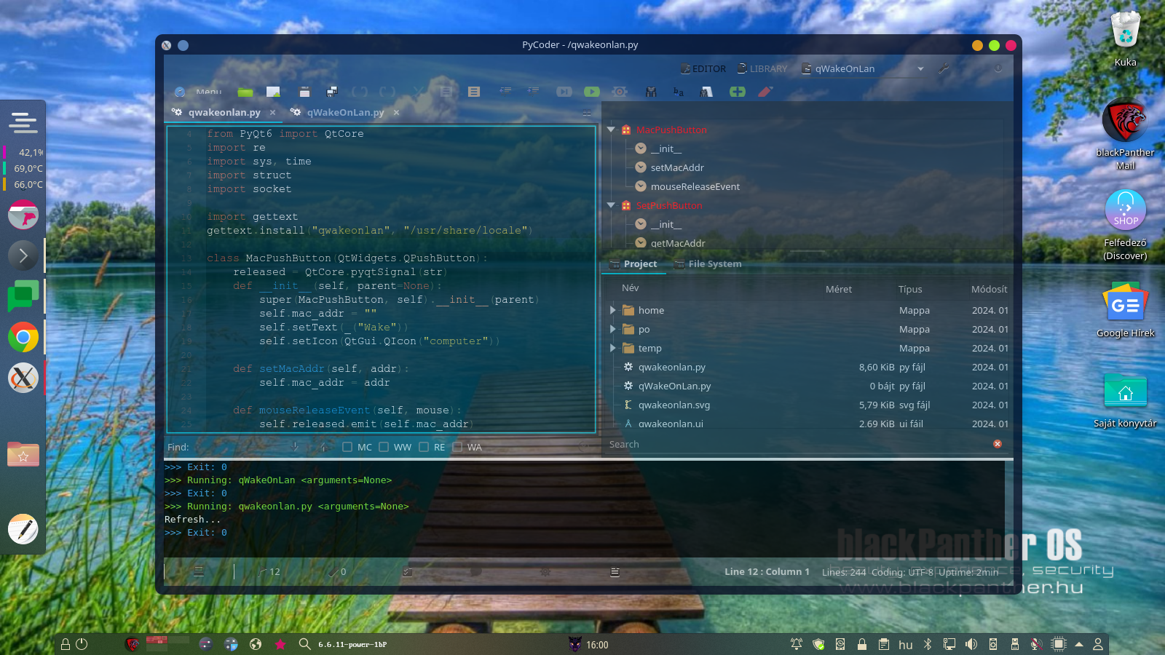Click find previous up arrow
This screenshot has width=1165, height=655.
(323, 446)
